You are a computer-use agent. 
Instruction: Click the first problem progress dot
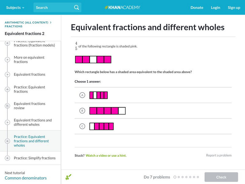pos(175,177)
